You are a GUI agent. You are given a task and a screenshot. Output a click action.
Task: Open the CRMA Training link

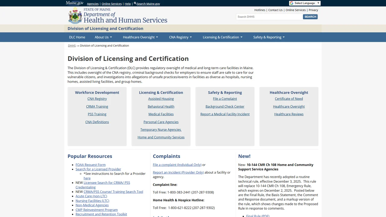tap(97, 106)
